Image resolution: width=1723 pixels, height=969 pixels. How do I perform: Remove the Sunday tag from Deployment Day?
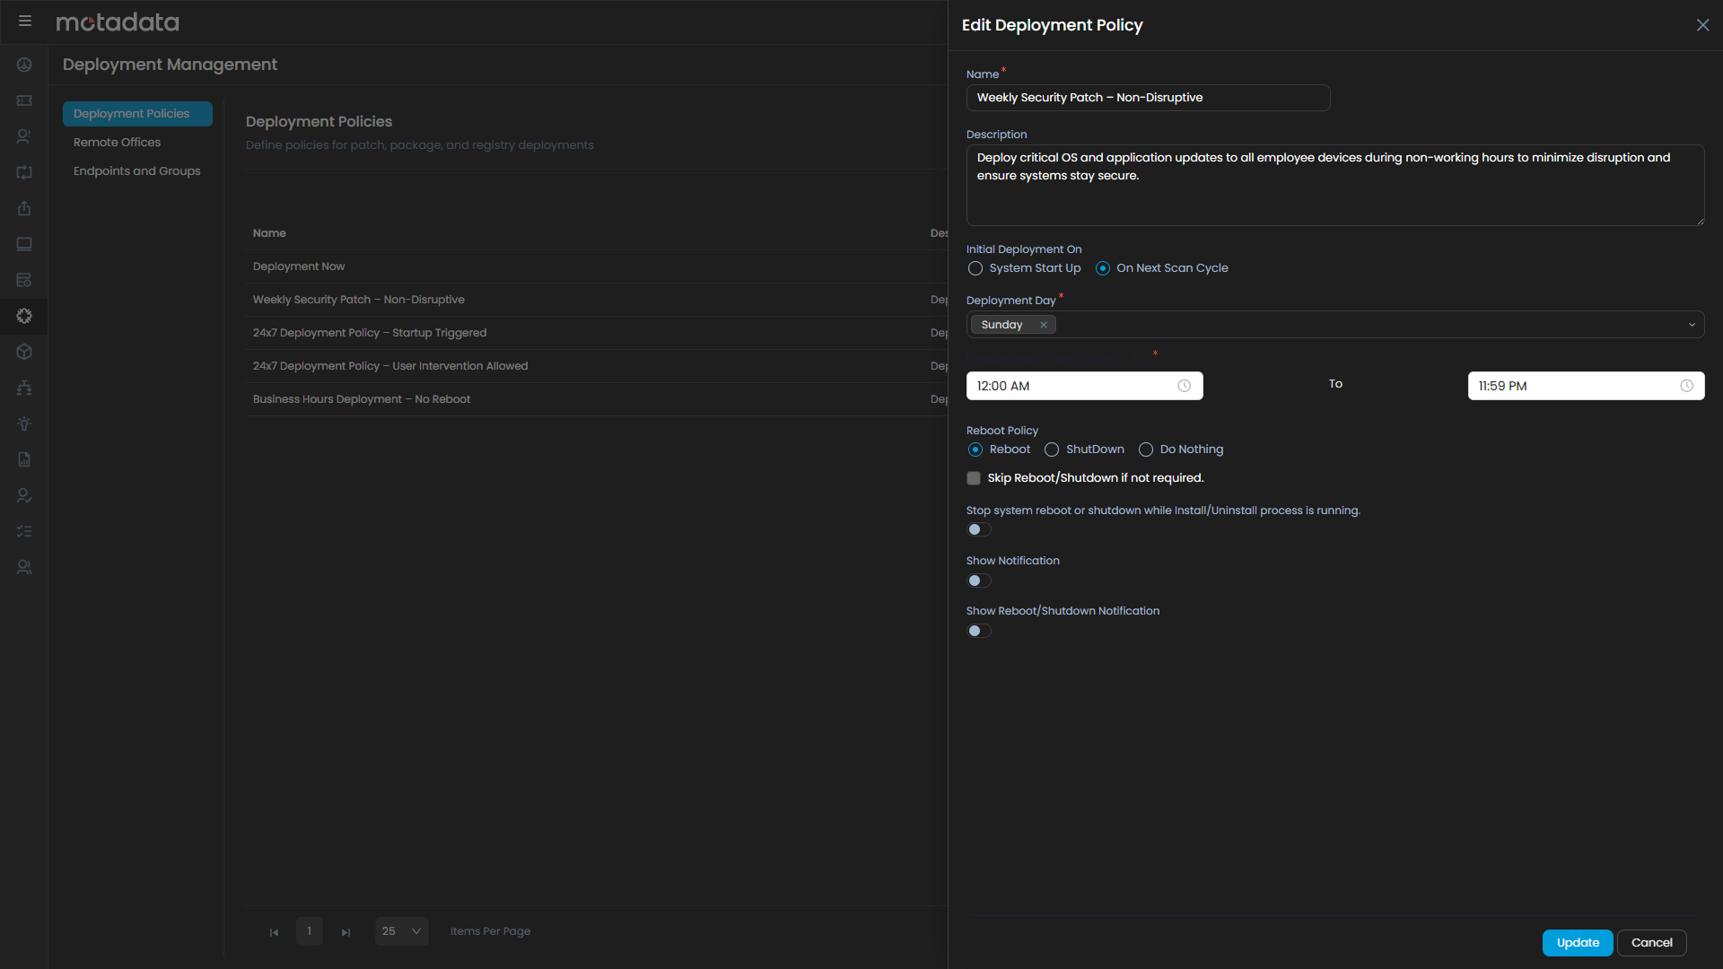[x=1044, y=325]
